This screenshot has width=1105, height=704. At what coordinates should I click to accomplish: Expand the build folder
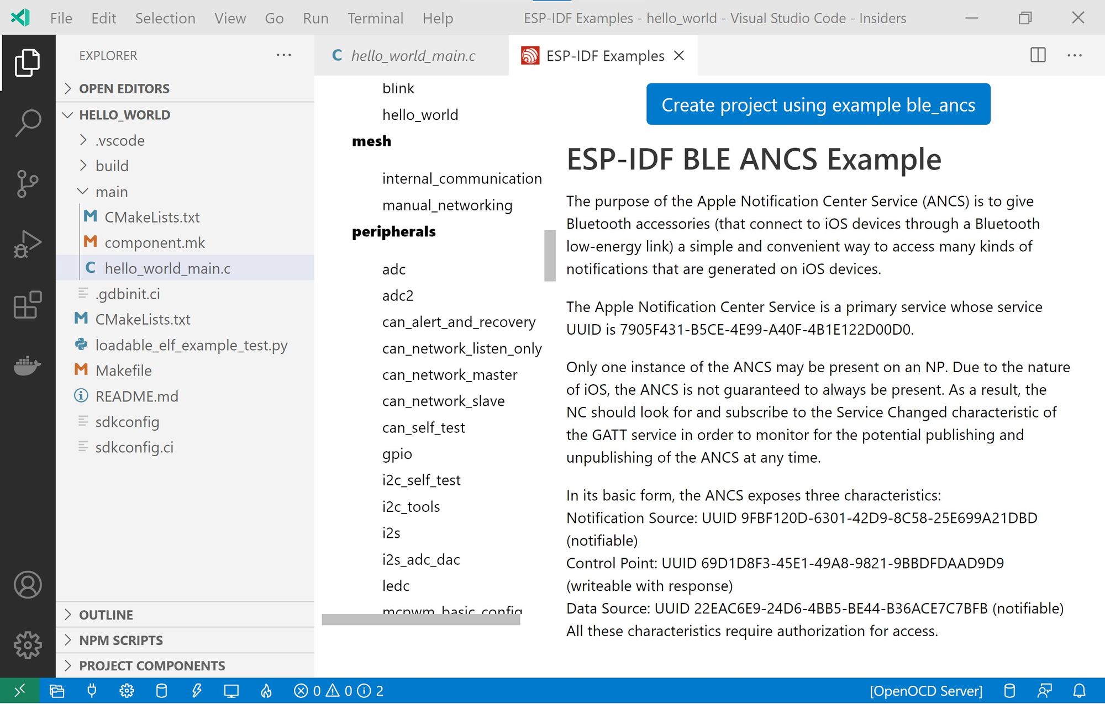[185, 166]
